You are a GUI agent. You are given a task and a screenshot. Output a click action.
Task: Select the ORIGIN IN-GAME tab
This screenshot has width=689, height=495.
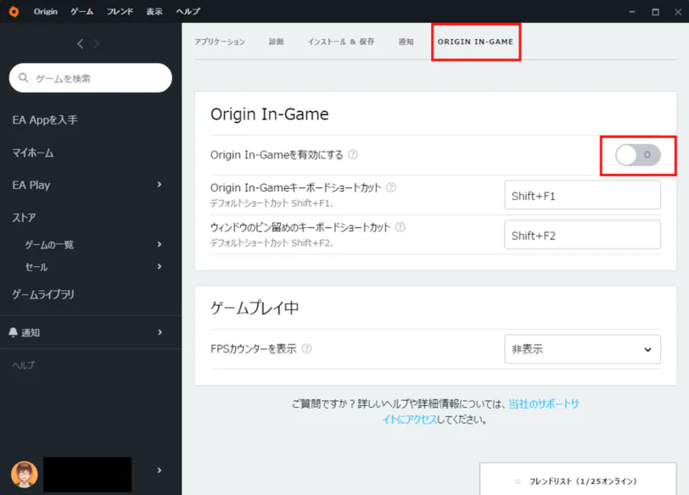(x=475, y=42)
